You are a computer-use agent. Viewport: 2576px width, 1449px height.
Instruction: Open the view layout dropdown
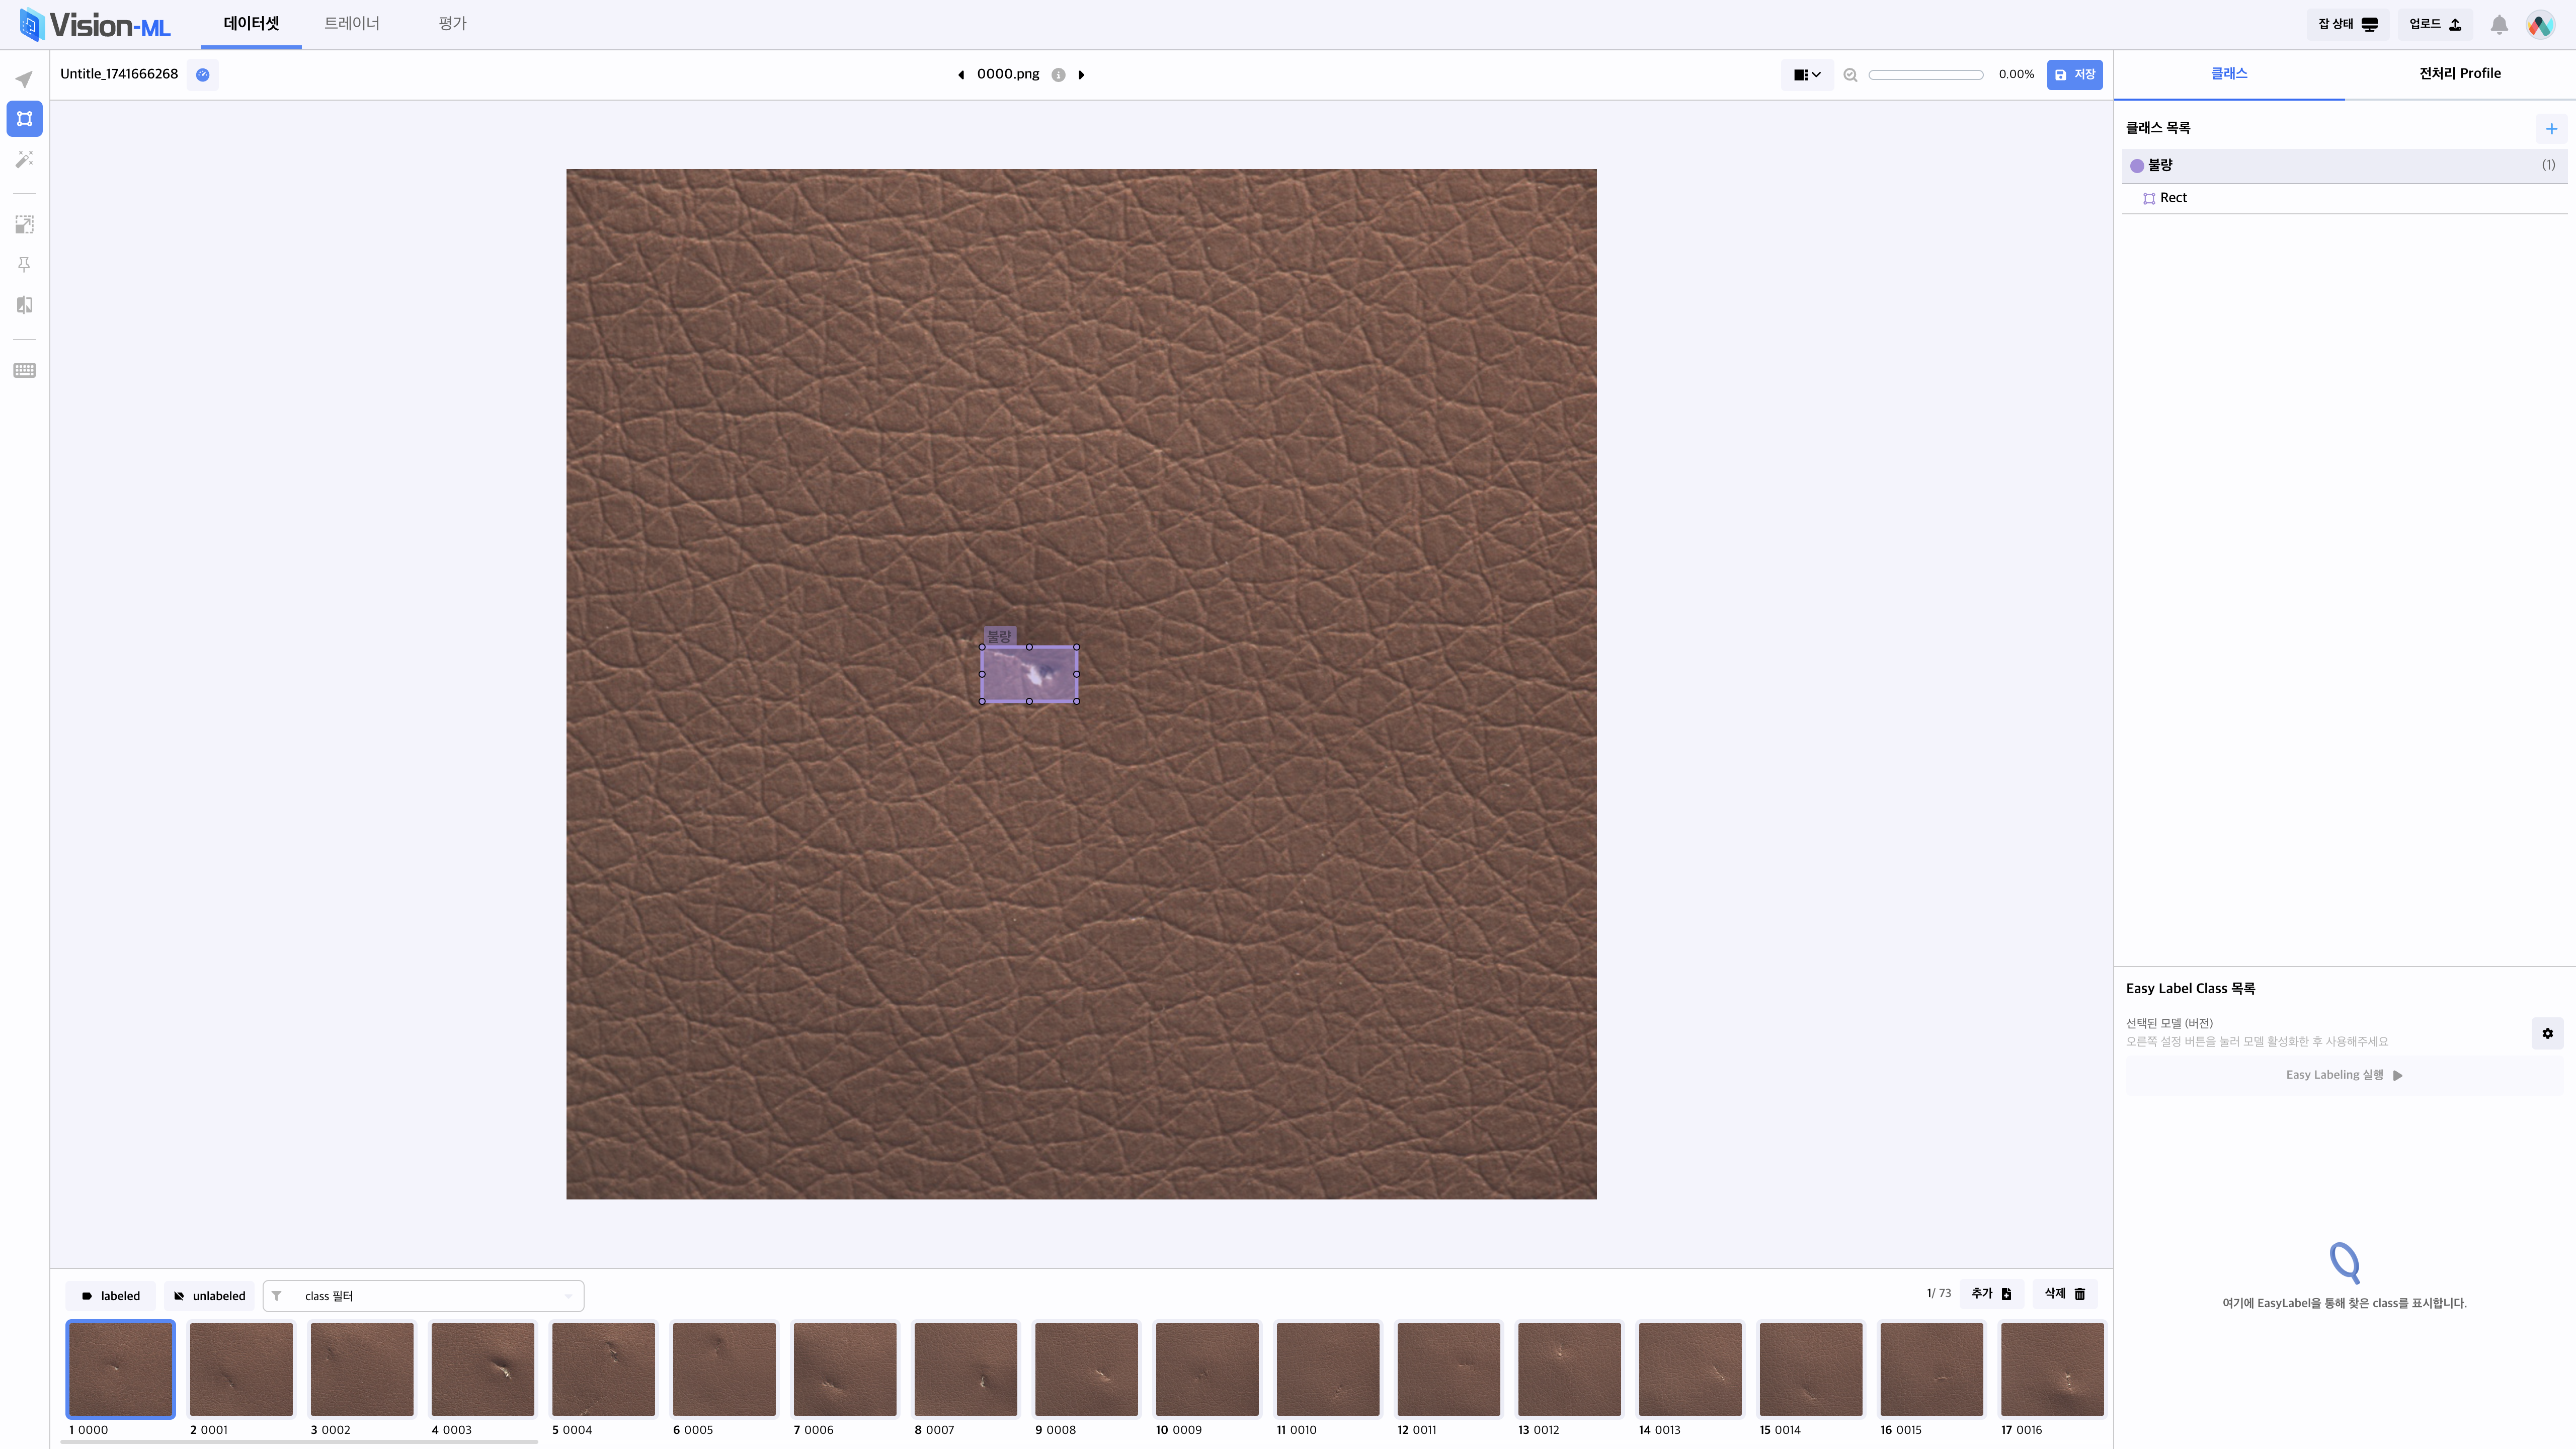tap(1807, 75)
